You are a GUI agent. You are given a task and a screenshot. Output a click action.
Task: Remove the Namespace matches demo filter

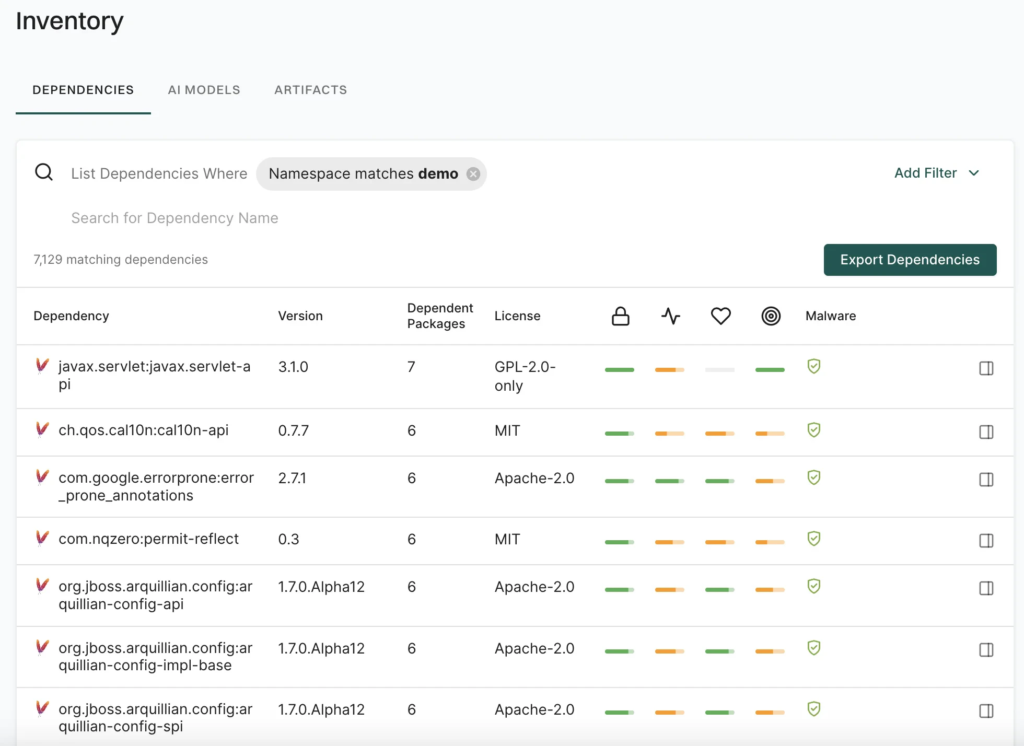coord(473,174)
